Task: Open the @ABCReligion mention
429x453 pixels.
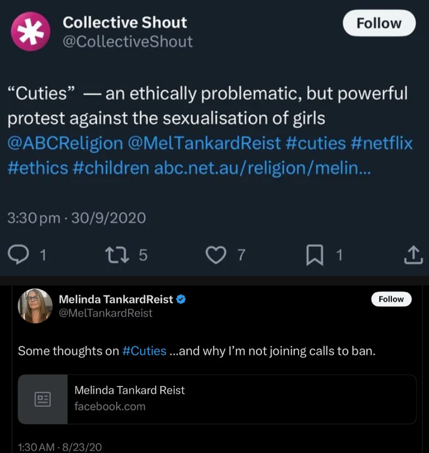Action: [65, 144]
